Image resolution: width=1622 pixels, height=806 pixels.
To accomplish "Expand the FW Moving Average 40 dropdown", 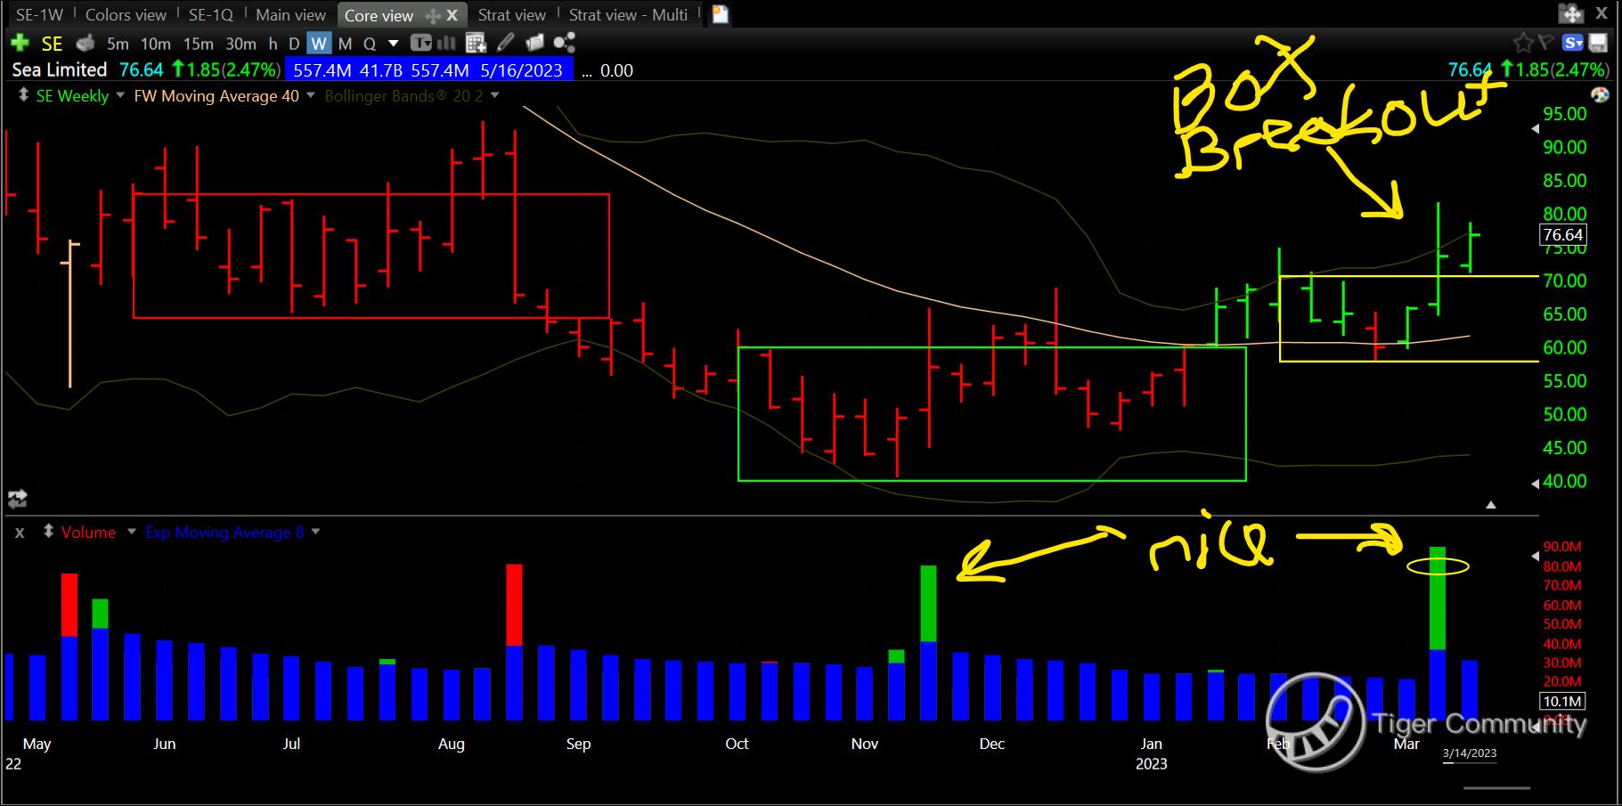I will coord(311,95).
